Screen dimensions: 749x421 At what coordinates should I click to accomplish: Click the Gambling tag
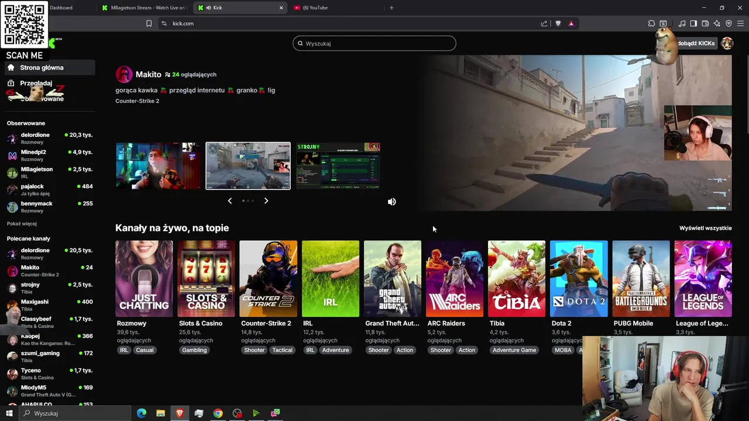(194, 350)
